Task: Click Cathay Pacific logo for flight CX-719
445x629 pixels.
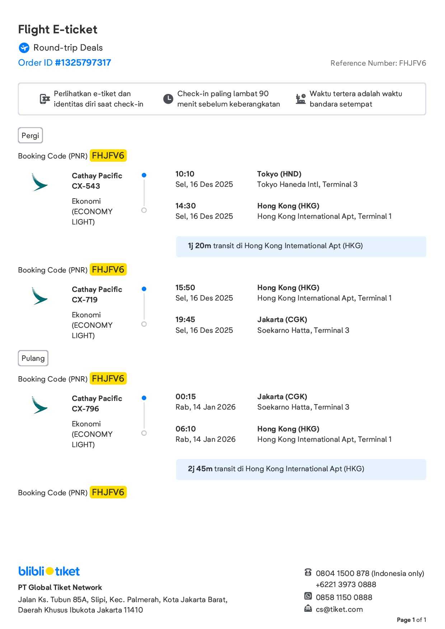Action: (39, 296)
